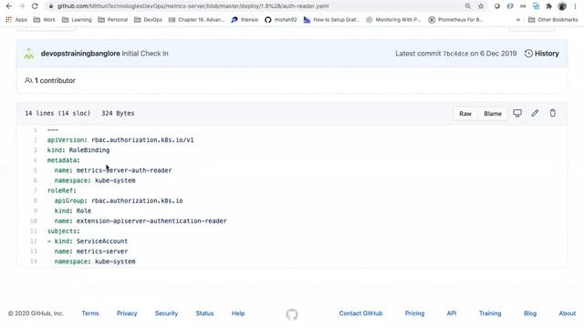Viewport: 584px width, 328px height.
Task: Open the Chrome profile avatar
Action: click(x=562, y=6)
